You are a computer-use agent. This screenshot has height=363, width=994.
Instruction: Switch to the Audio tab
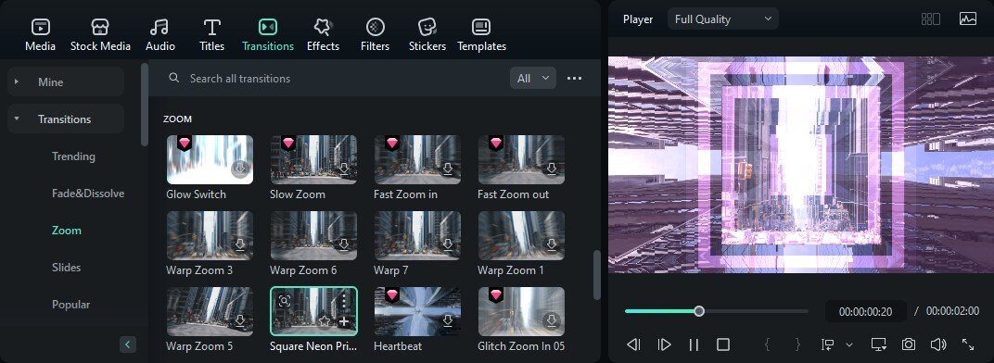coord(159,35)
